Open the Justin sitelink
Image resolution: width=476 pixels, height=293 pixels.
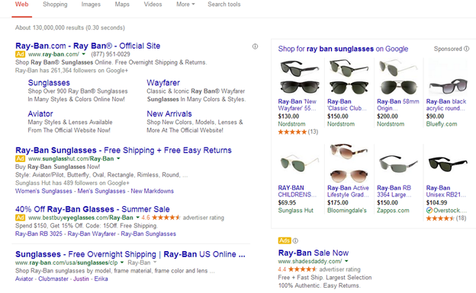coord(81,279)
